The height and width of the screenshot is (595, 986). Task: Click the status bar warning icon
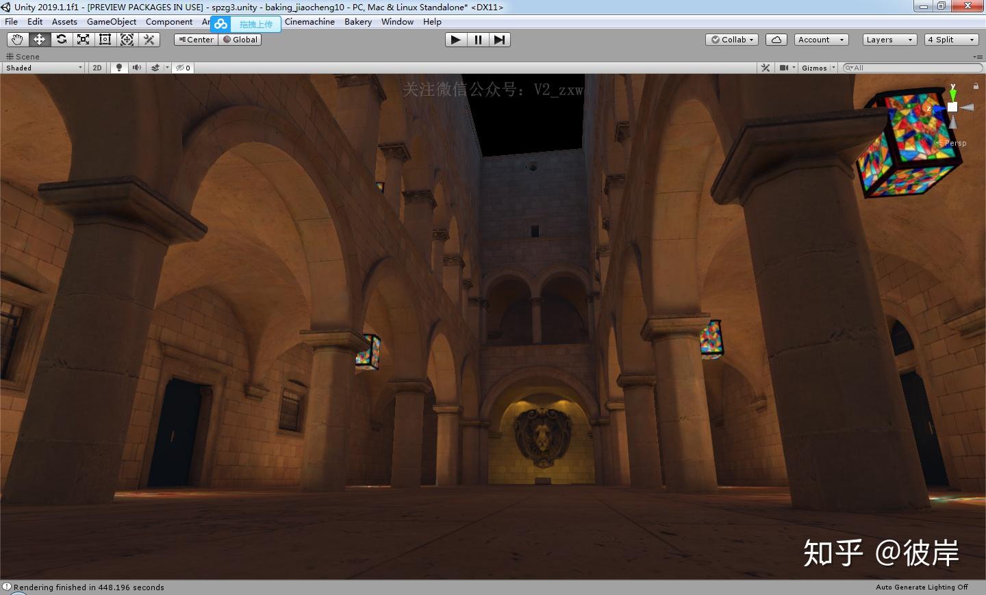[7, 587]
